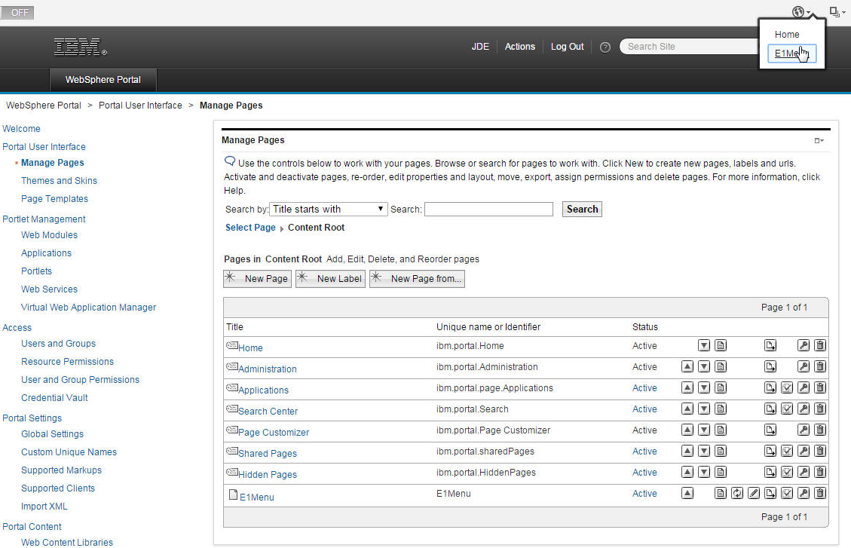Click the Search button

583,210
